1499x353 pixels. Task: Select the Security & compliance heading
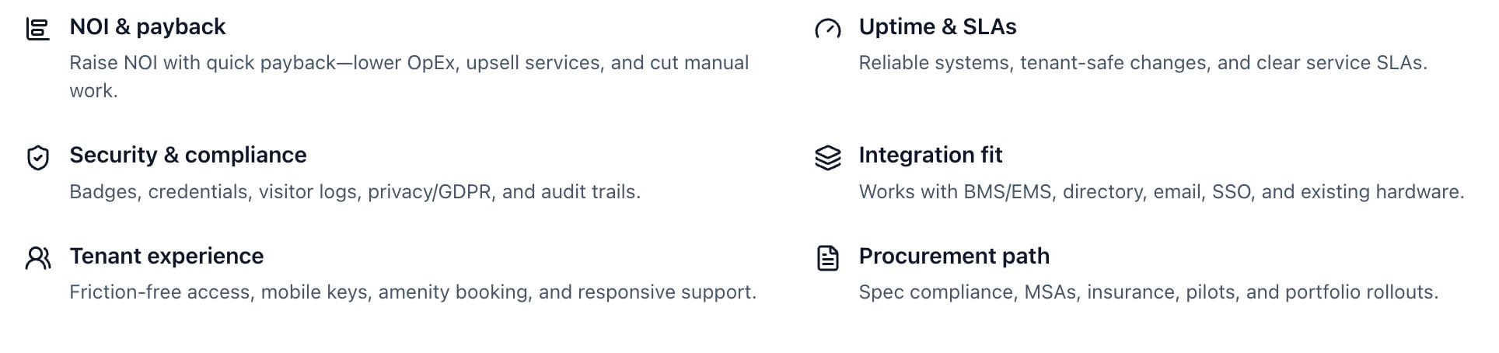187,156
